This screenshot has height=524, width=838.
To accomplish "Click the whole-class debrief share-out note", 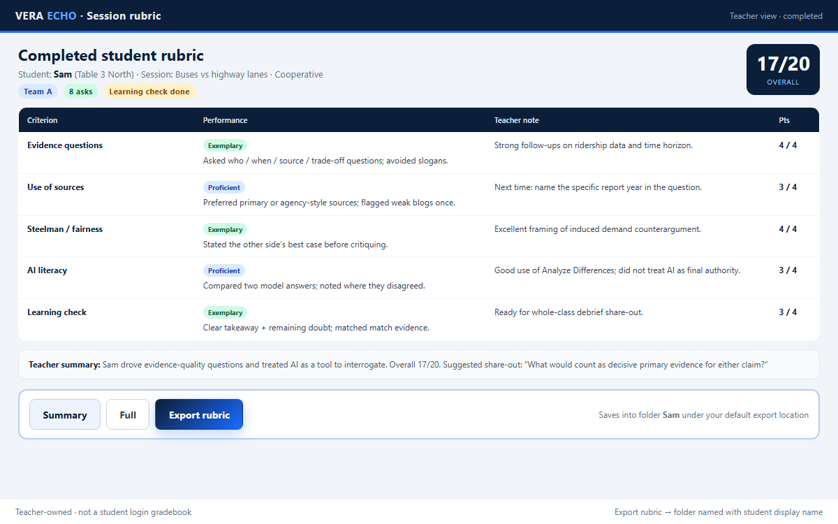I will point(569,312).
